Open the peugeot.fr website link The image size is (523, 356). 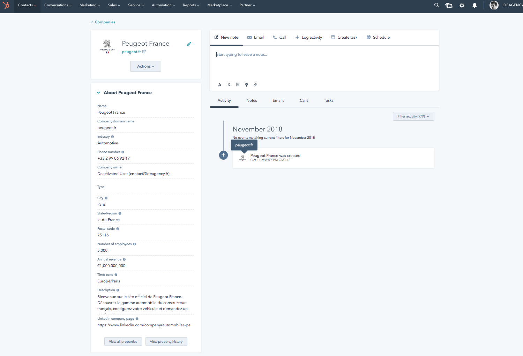[x=131, y=52]
